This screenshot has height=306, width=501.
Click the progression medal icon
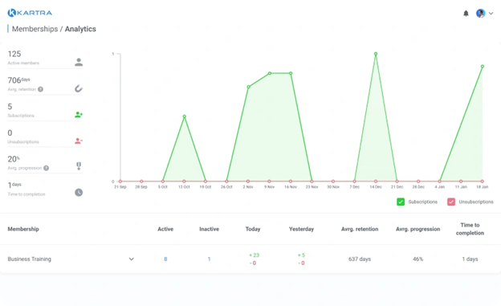tap(79, 166)
